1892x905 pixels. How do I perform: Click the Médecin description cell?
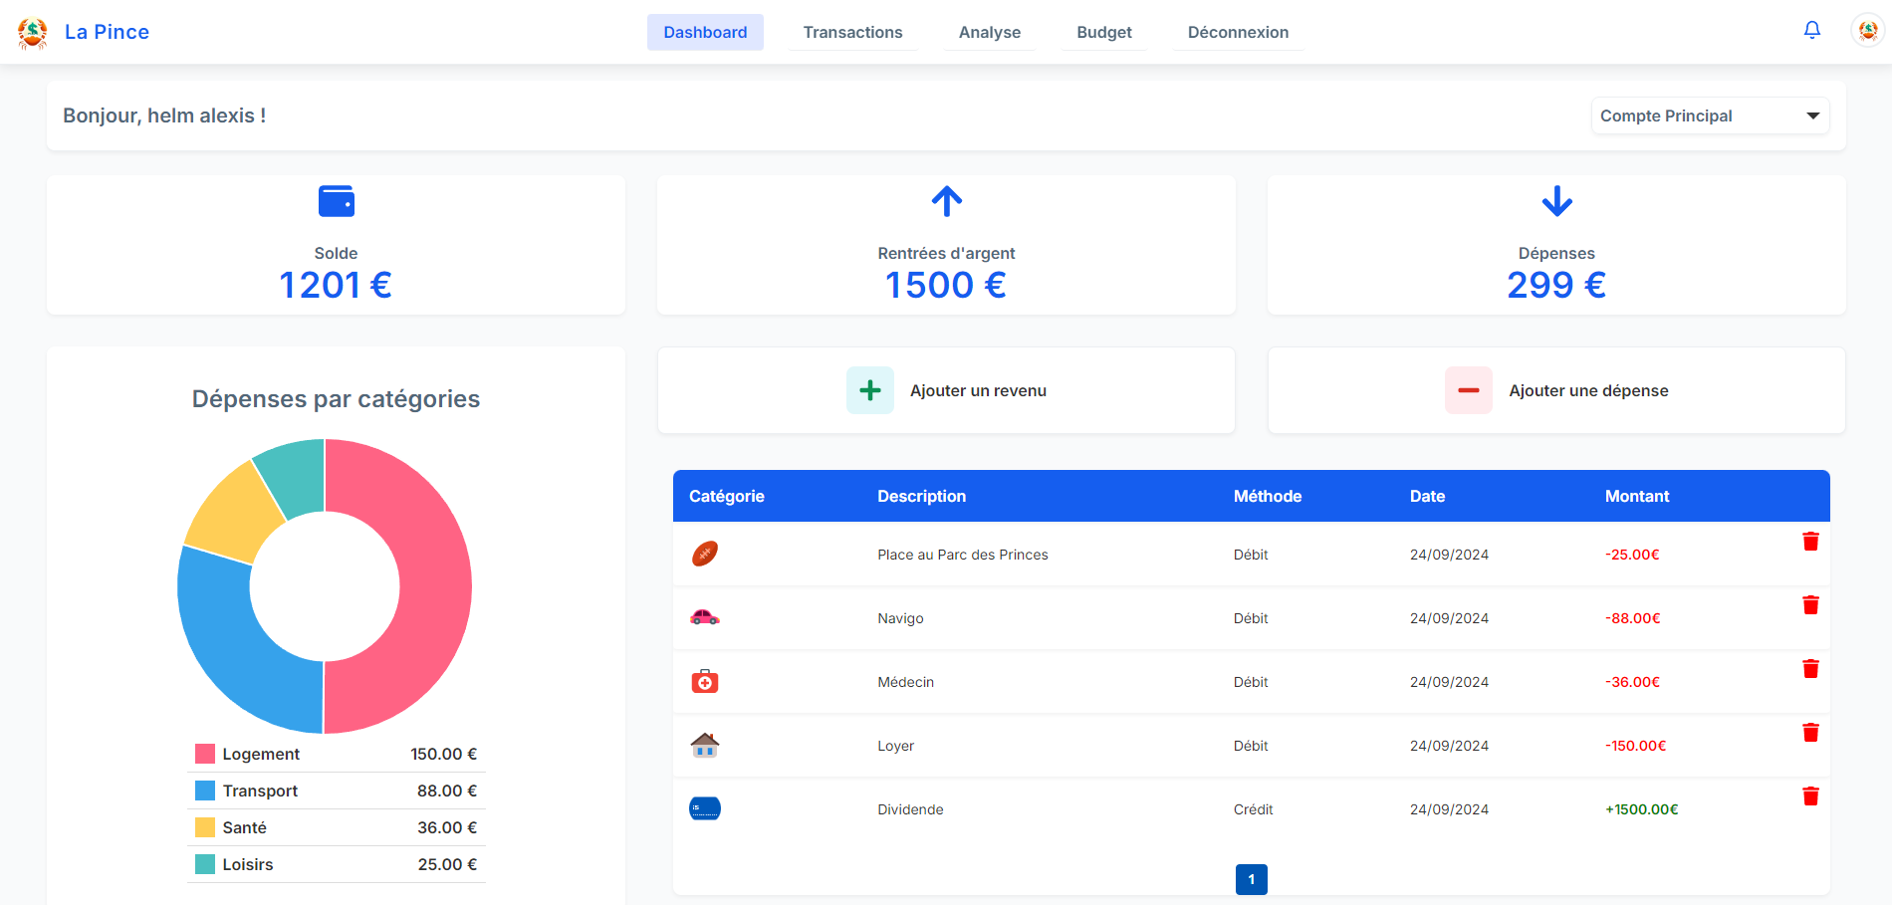[x=905, y=682]
